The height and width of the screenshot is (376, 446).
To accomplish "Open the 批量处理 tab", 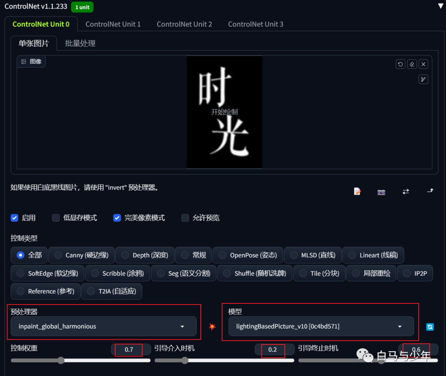I will (x=80, y=43).
